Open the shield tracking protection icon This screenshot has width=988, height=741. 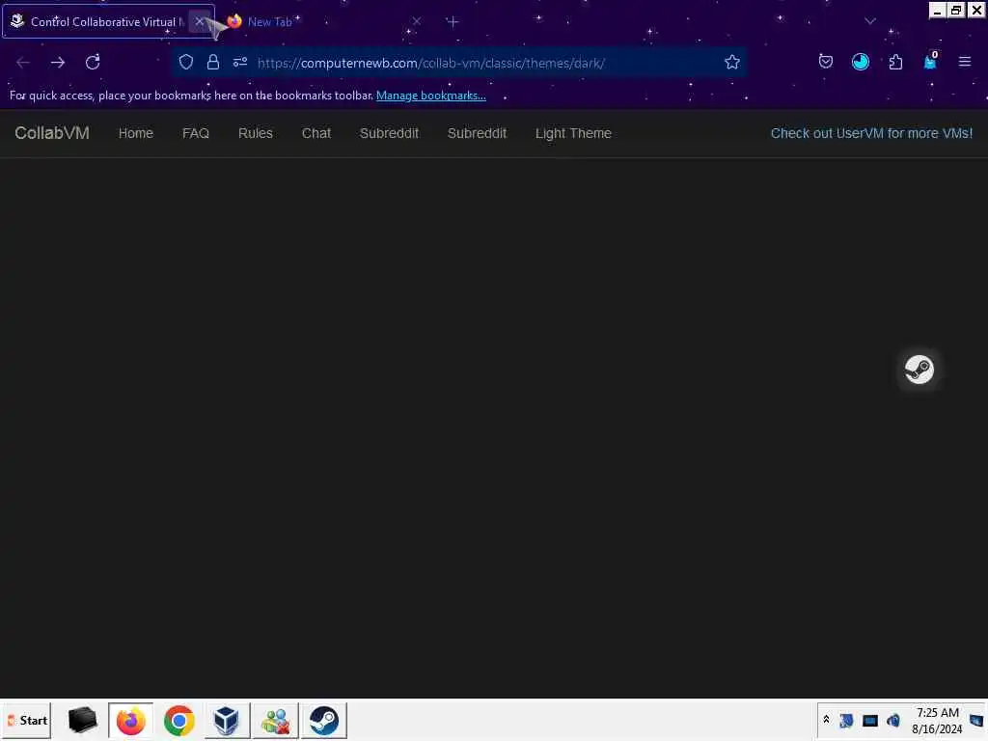click(186, 63)
